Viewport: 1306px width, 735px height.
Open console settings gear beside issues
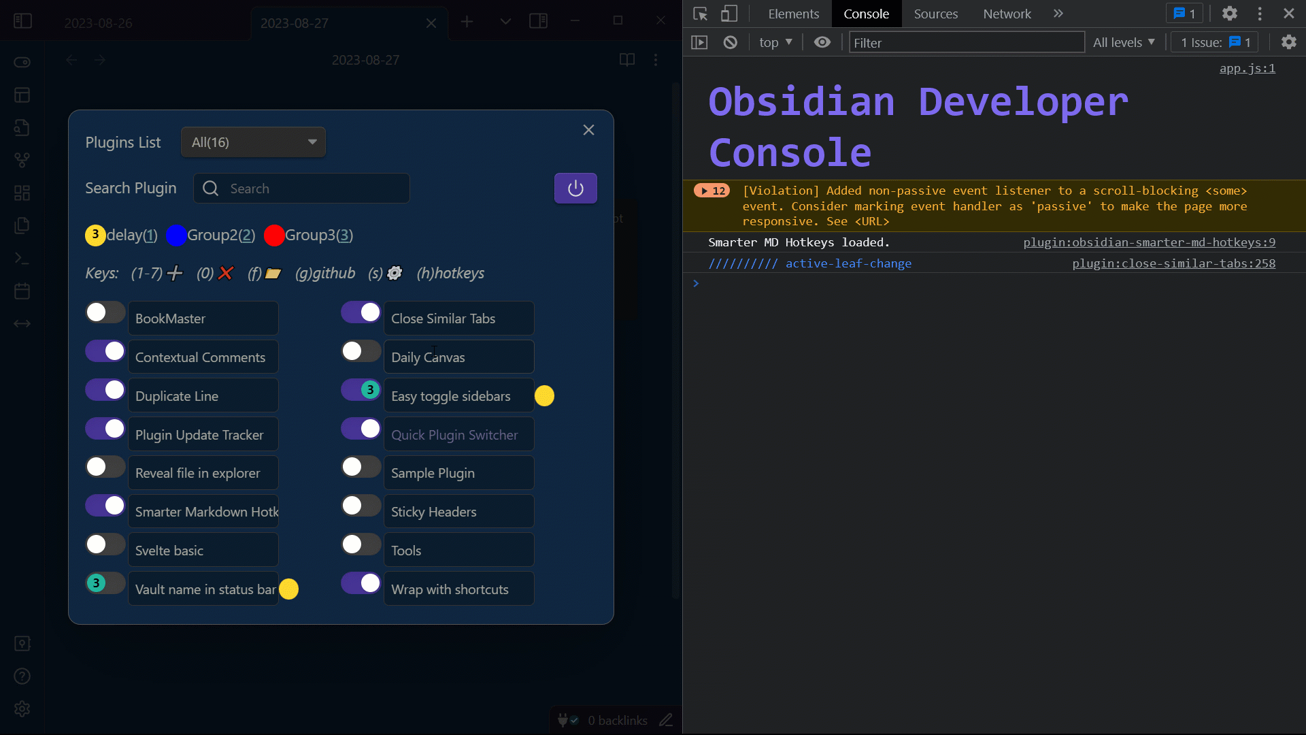pyautogui.click(x=1288, y=42)
